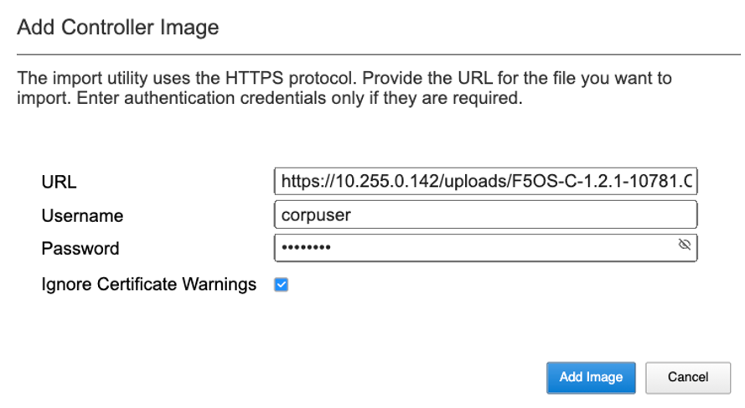The height and width of the screenshot is (408, 745).
Task: Click the Add Image button
Action: point(591,378)
